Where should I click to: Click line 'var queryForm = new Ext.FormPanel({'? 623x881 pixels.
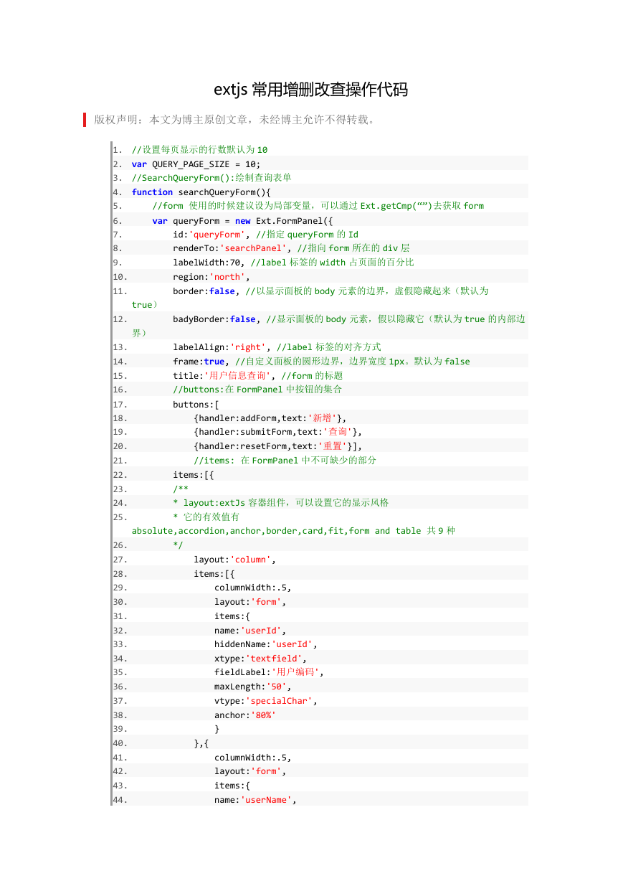tap(243, 220)
